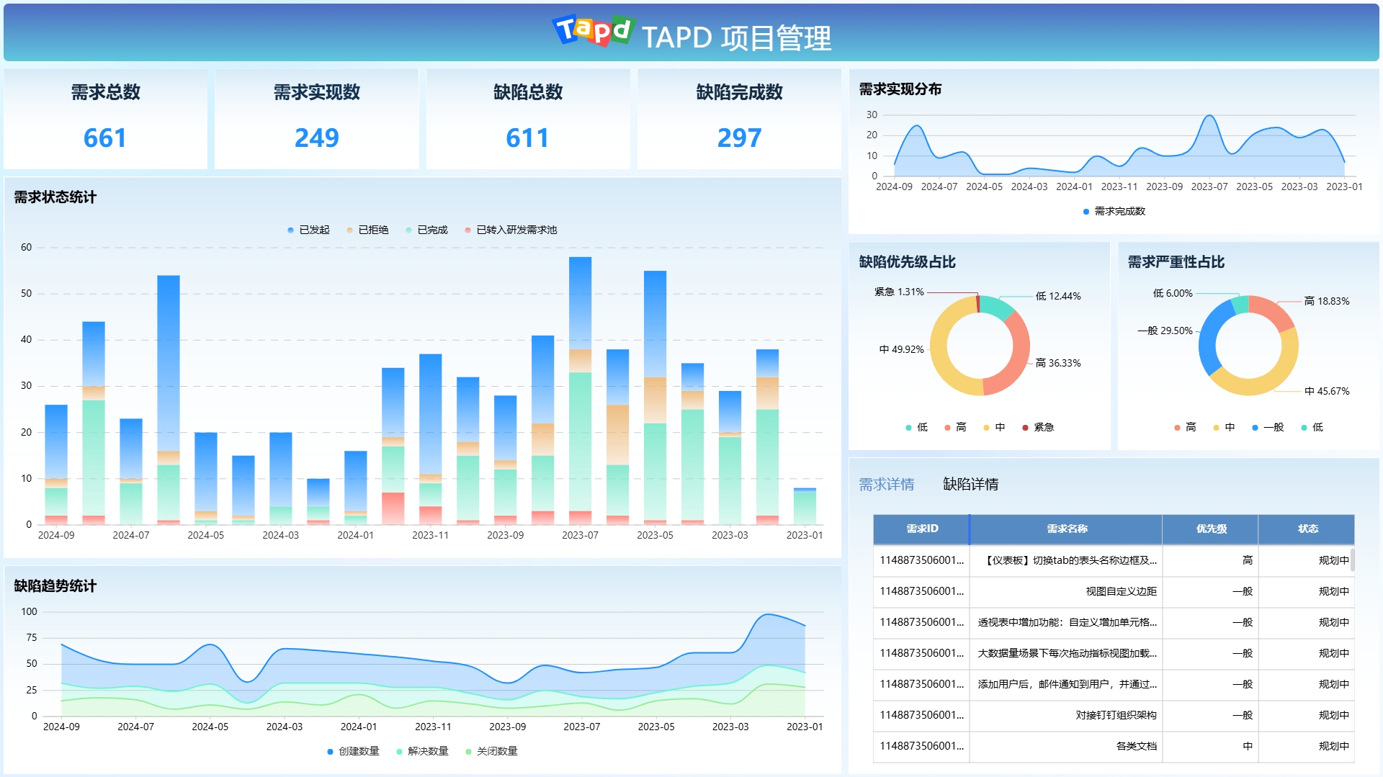The width and height of the screenshot is (1383, 777).
Task: Toggle 创建数量 trend legend item
Action: [x=352, y=751]
